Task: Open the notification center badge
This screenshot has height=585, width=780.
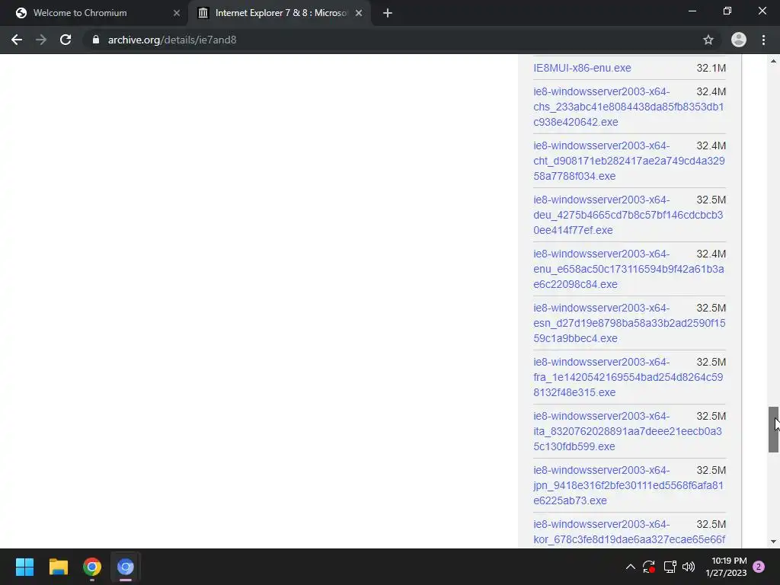Action: 759,567
